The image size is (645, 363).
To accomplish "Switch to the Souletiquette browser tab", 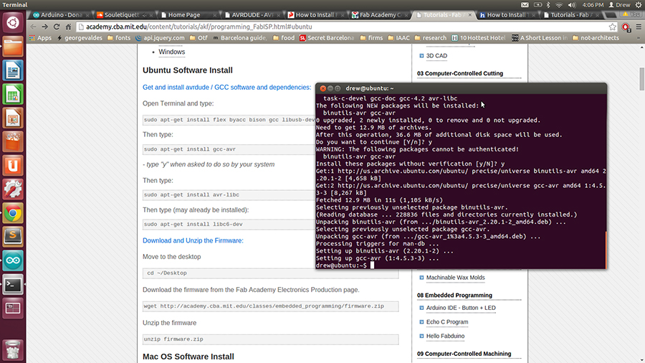I will (x=123, y=15).
